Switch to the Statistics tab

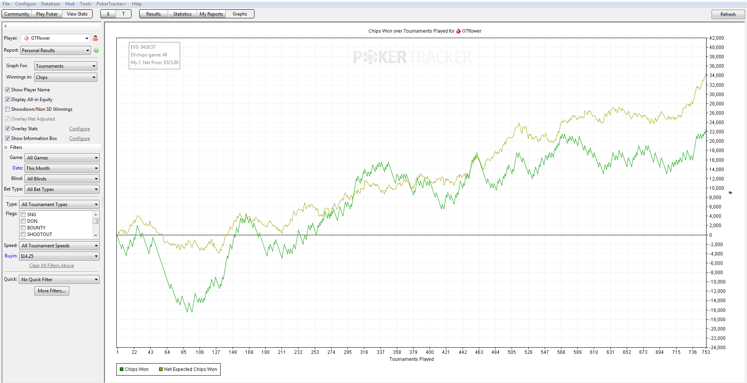[x=182, y=14]
